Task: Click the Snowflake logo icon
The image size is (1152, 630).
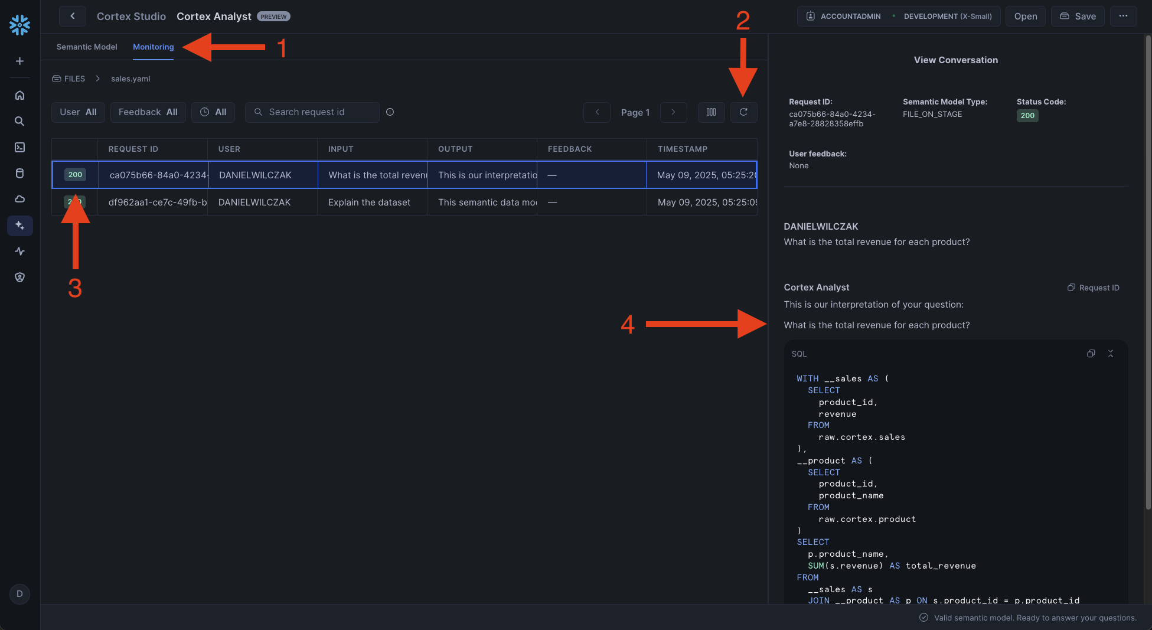Action: [x=19, y=25]
